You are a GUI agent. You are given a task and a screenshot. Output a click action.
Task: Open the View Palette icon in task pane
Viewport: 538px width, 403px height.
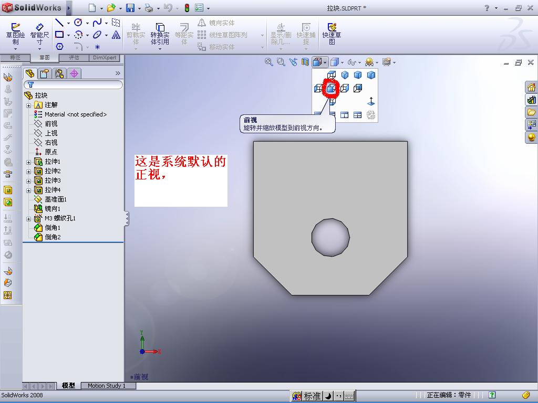point(531,124)
